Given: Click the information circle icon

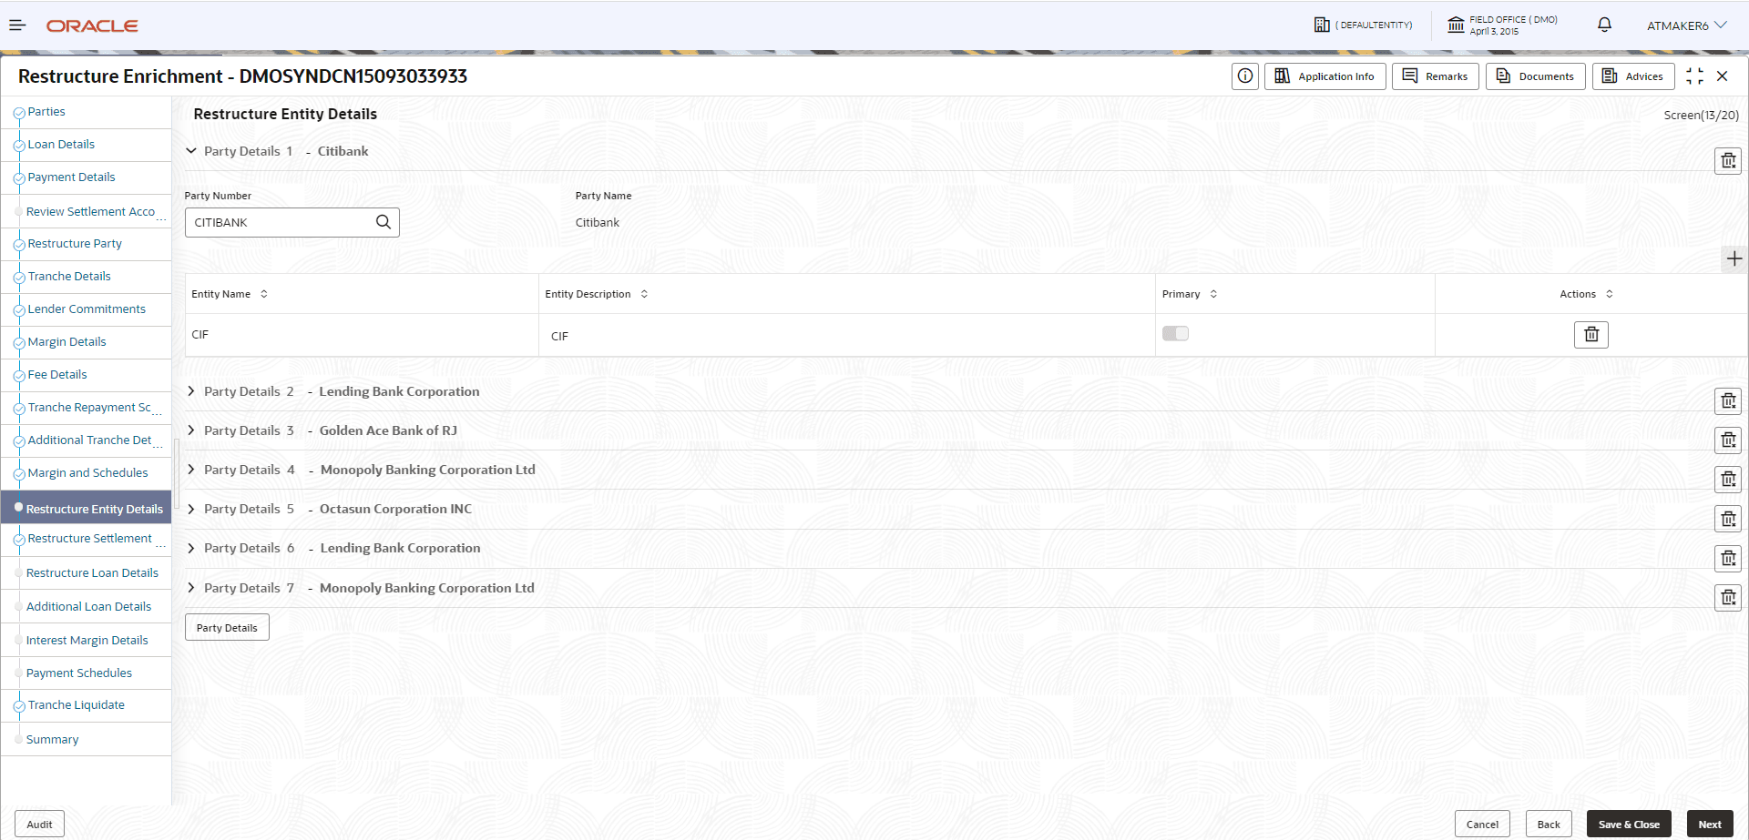Looking at the screenshot, I should [x=1245, y=76].
